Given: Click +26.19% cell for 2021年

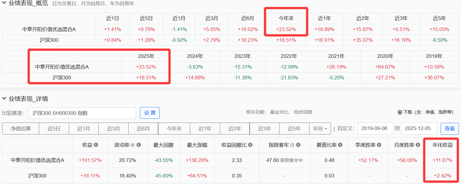Looking at the screenshot, I should point(336,67).
